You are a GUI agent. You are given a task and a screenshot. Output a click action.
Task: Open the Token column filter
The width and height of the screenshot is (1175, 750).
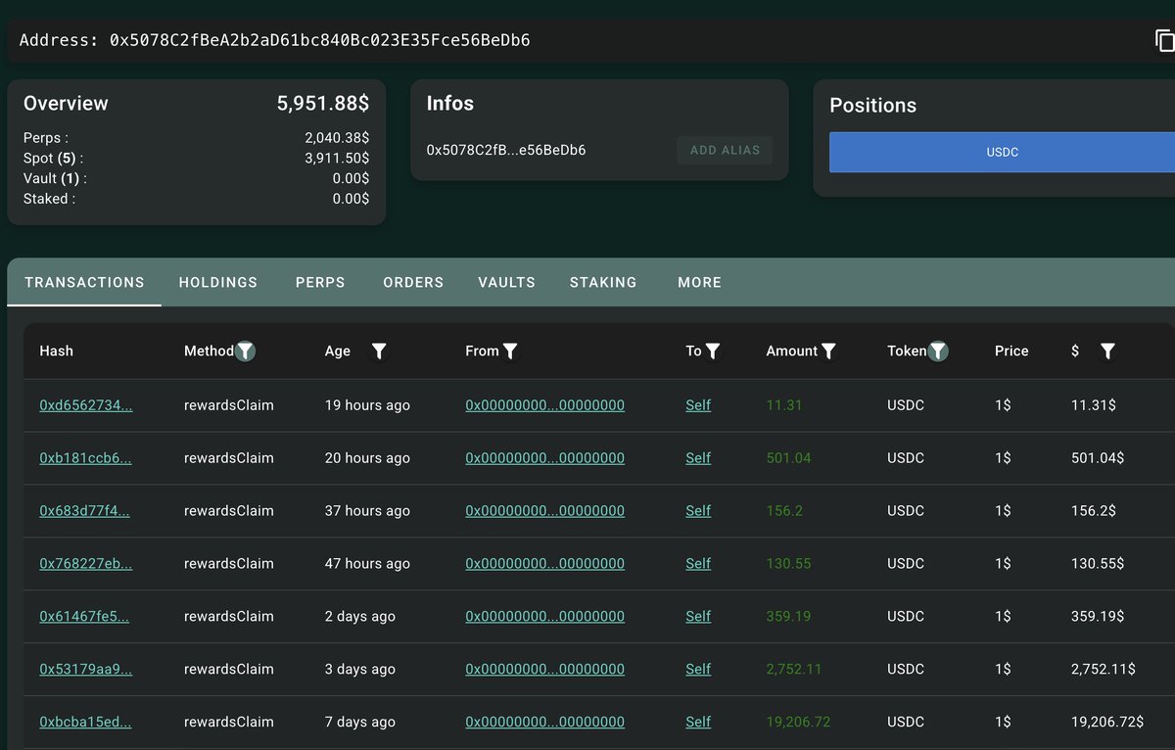[x=938, y=351]
